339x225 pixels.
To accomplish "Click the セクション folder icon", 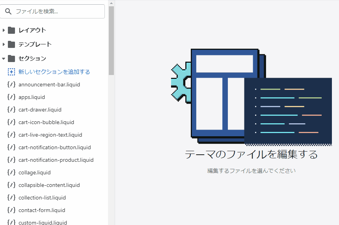I will click(x=11, y=59).
